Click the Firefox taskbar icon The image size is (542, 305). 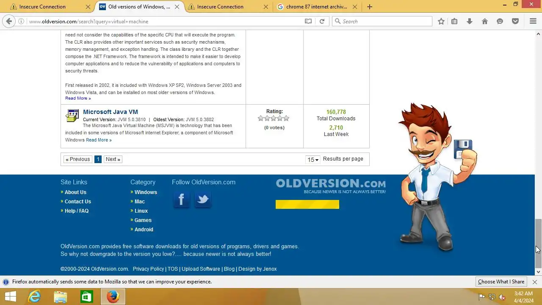[113, 297]
